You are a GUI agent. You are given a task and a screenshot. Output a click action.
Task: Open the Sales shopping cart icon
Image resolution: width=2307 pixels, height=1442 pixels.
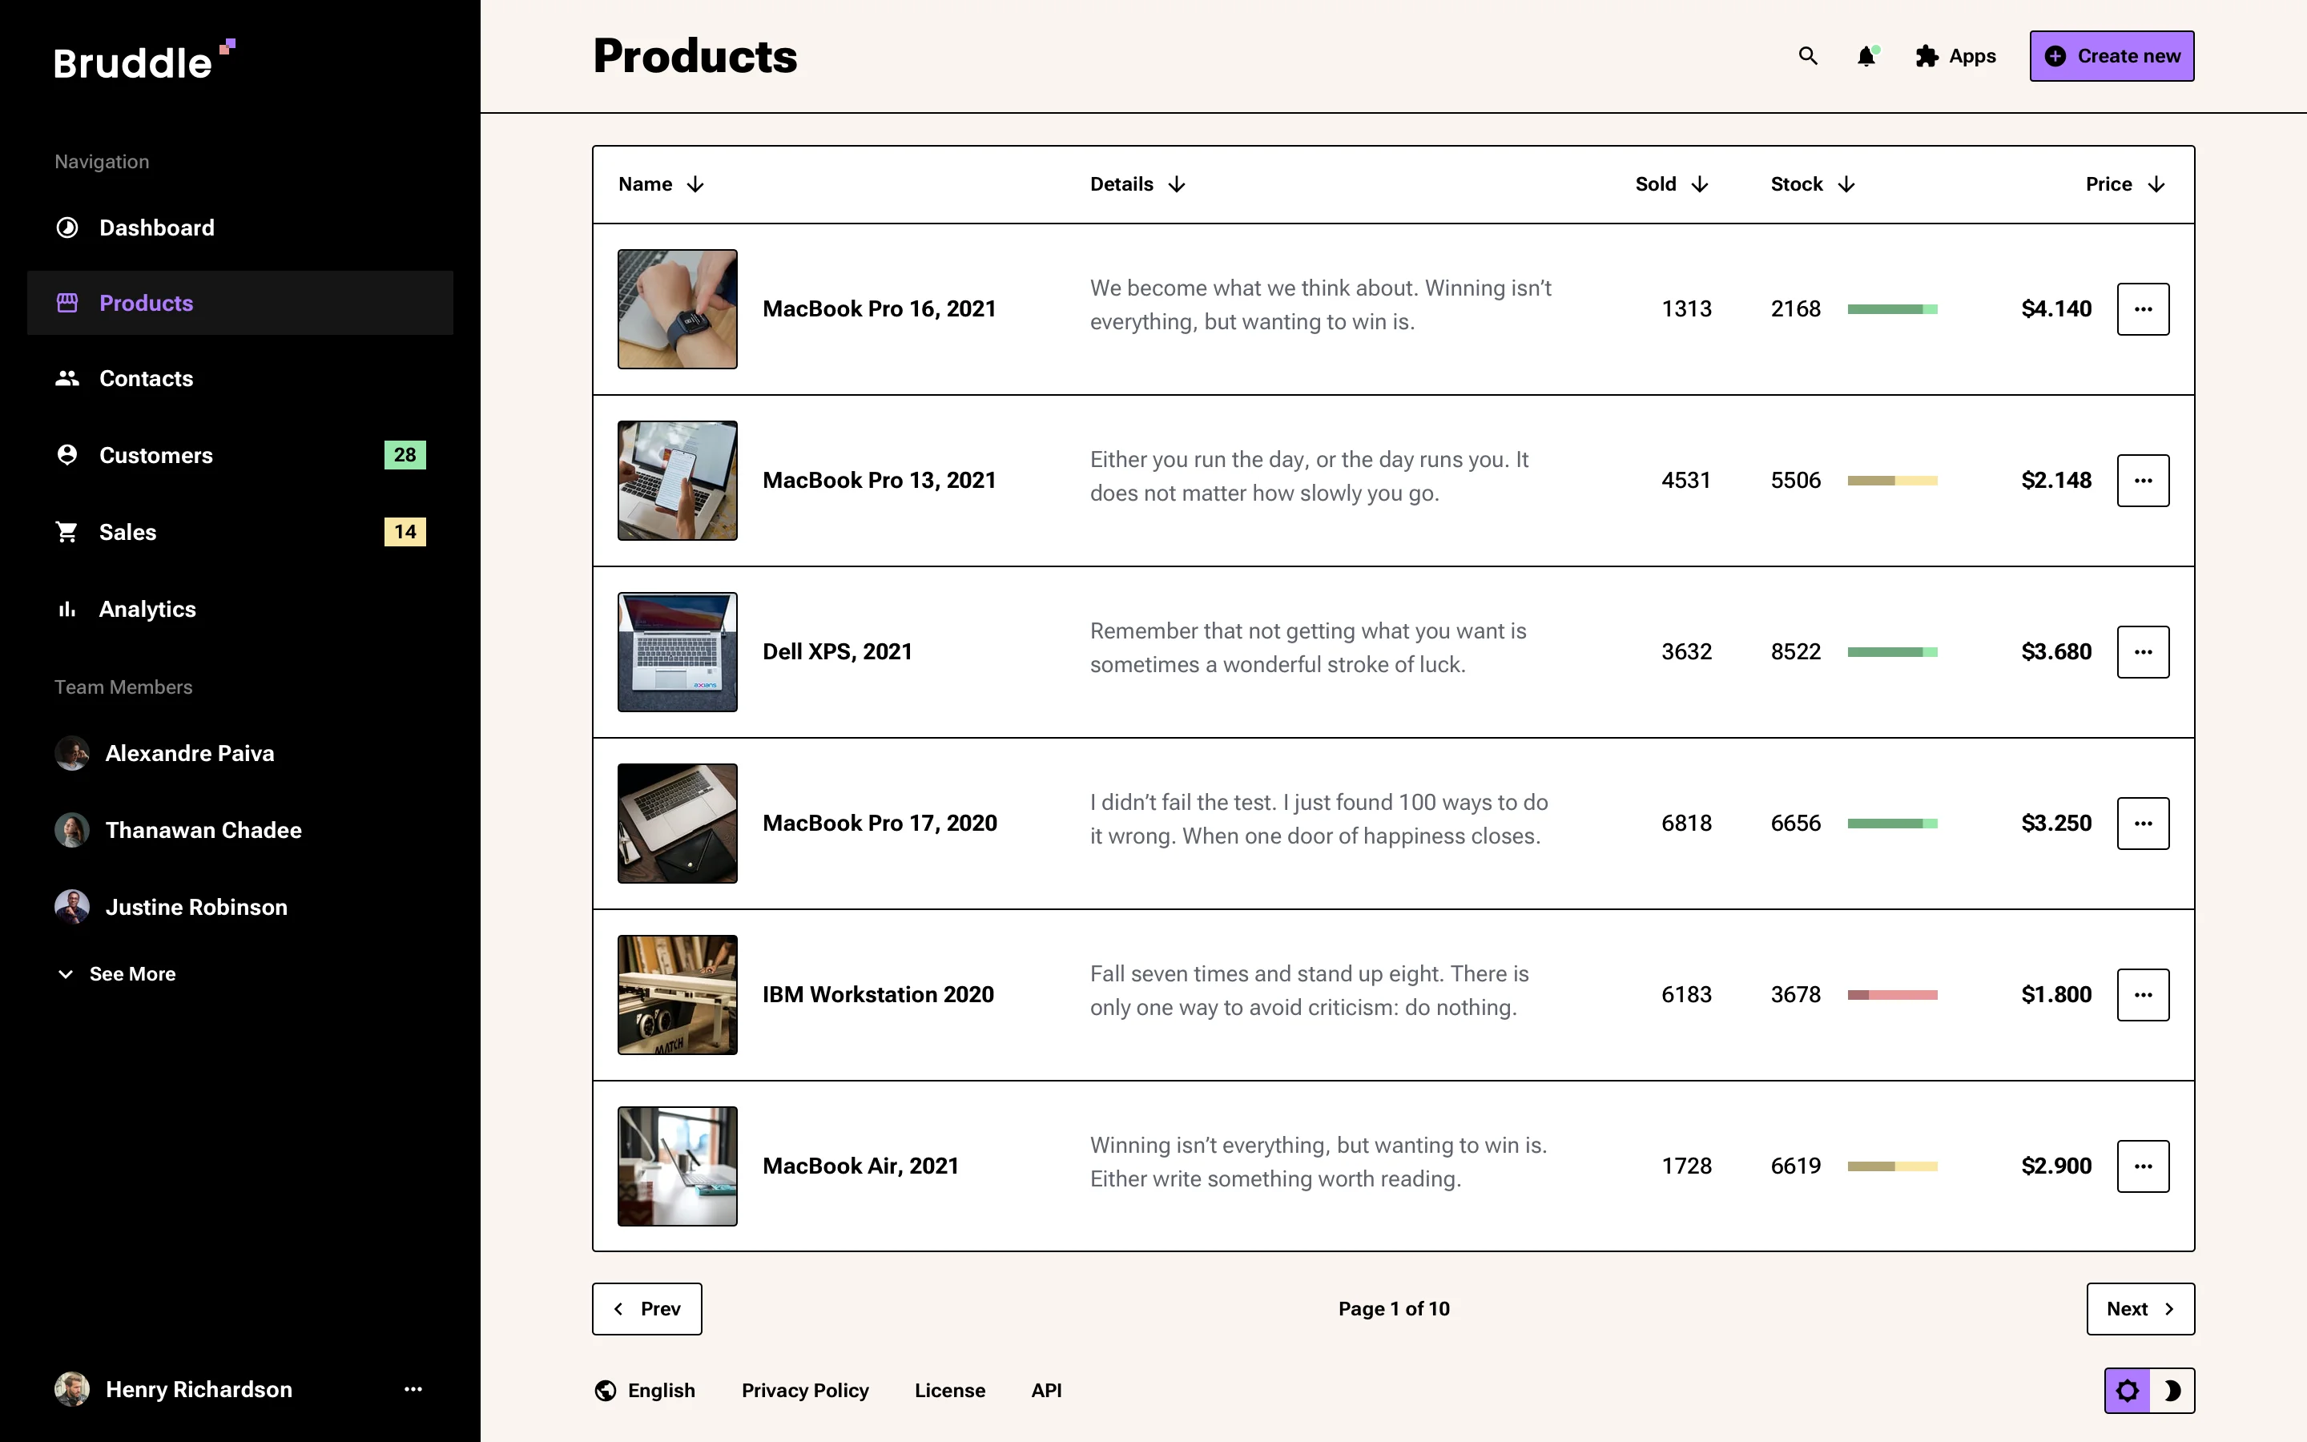(x=66, y=531)
